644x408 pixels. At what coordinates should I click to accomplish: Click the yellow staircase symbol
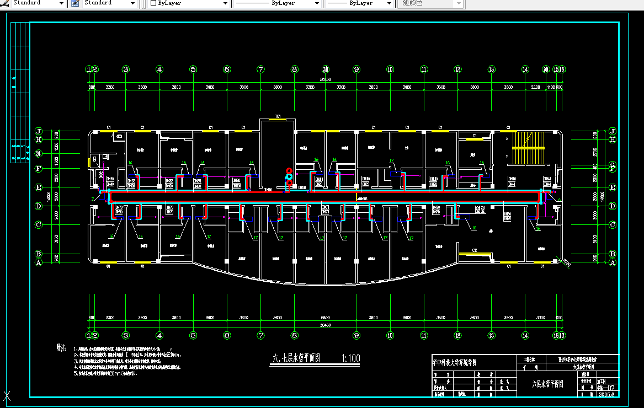(528, 147)
